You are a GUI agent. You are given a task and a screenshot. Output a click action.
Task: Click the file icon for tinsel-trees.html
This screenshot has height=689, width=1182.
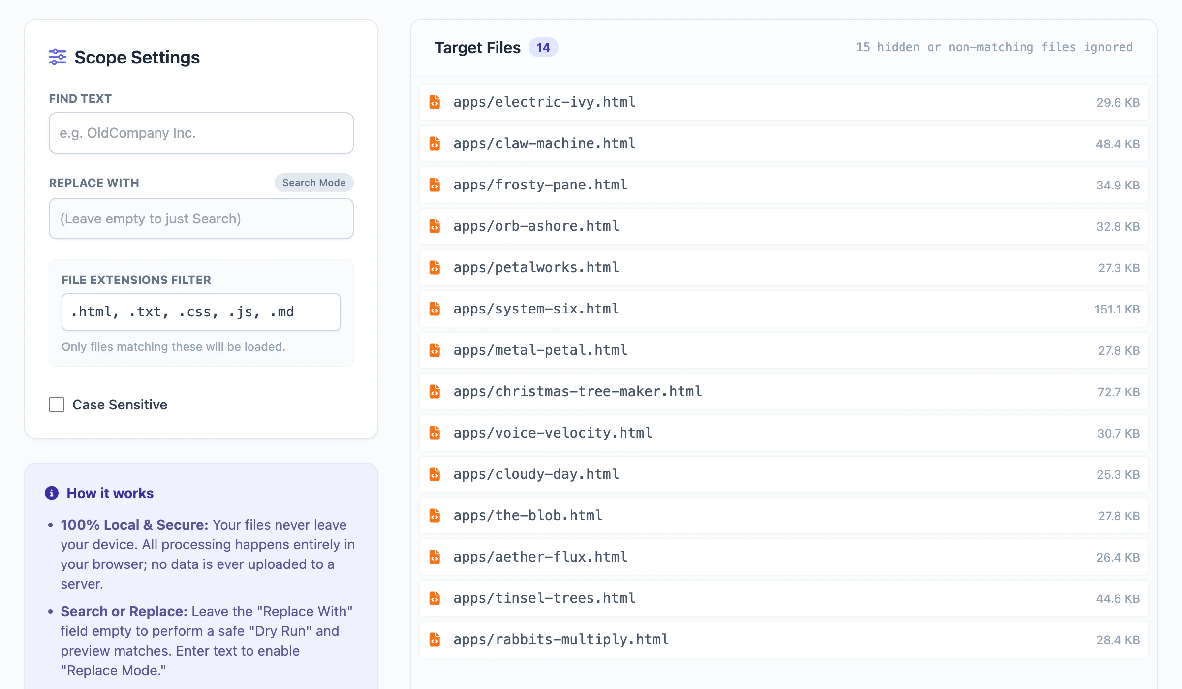[x=435, y=598]
